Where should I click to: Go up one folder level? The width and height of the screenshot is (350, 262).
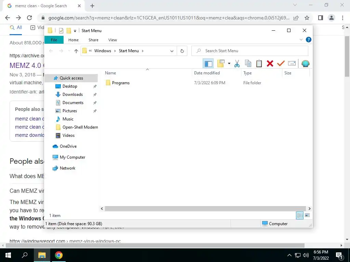[x=76, y=51]
